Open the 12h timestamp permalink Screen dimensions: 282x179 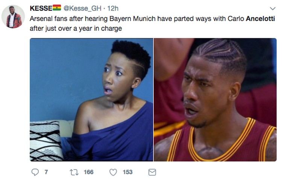tap(113, 8)
